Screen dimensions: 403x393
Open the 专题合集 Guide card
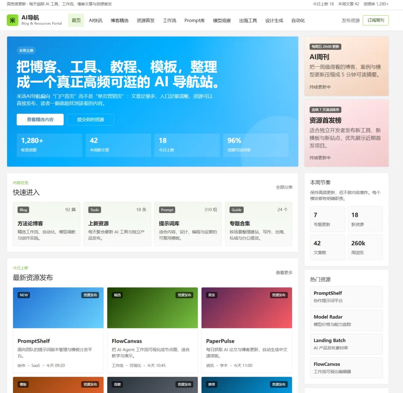tap(259, 224)
